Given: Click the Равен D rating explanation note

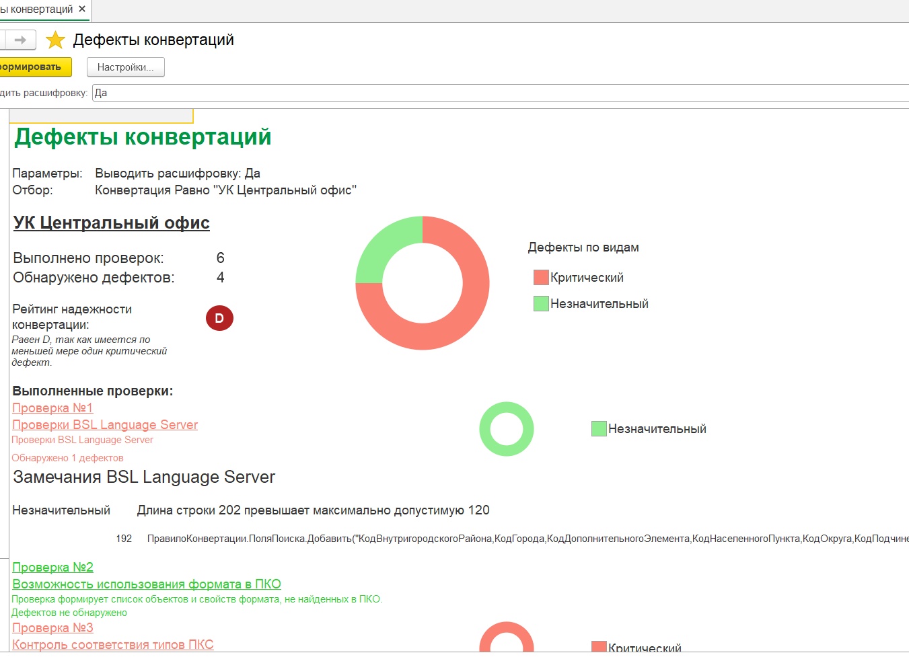Looking at the screenshot, I should pos(89,351).
